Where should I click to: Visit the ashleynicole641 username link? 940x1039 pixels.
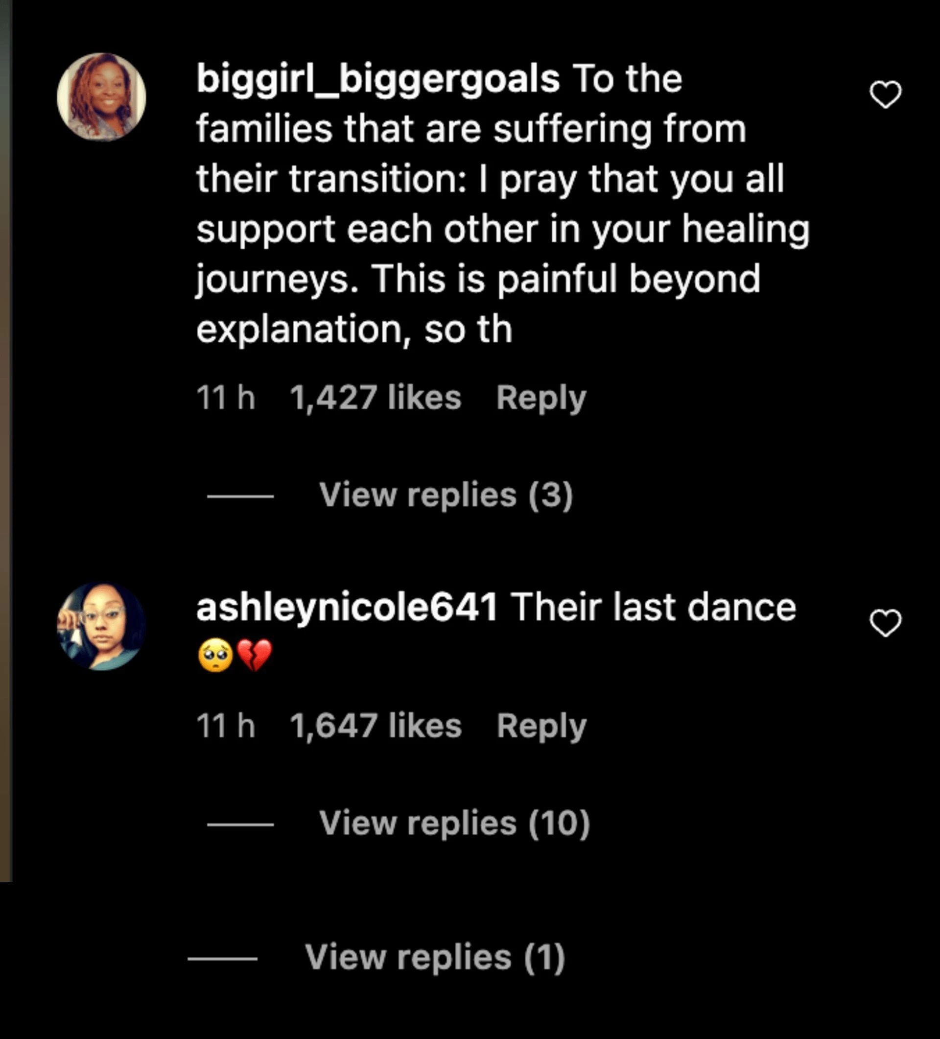coord(347,607)
